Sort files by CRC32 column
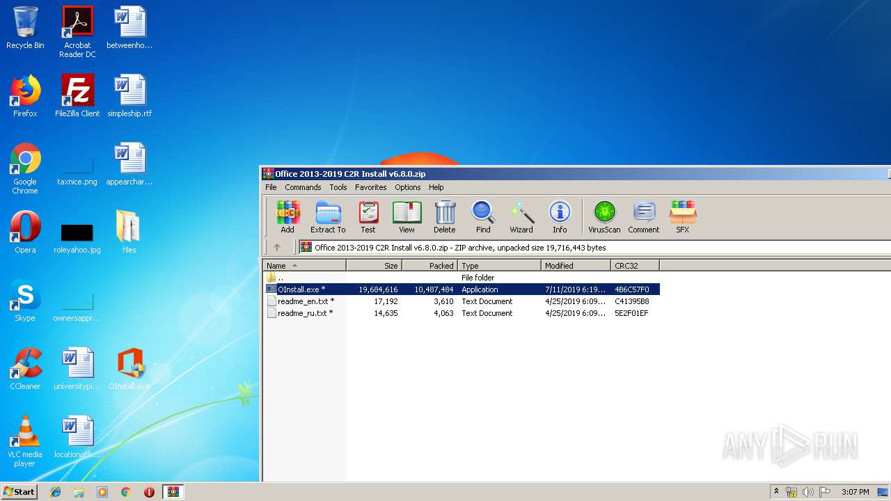This screenshot has height=501, width=891. coord(636,265)
